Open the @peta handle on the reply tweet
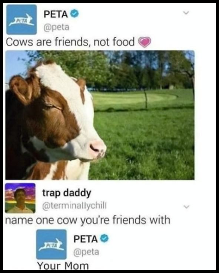 coord(86,252)
